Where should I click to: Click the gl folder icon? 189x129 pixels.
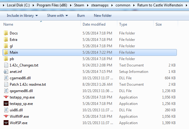tap(6, 46)
